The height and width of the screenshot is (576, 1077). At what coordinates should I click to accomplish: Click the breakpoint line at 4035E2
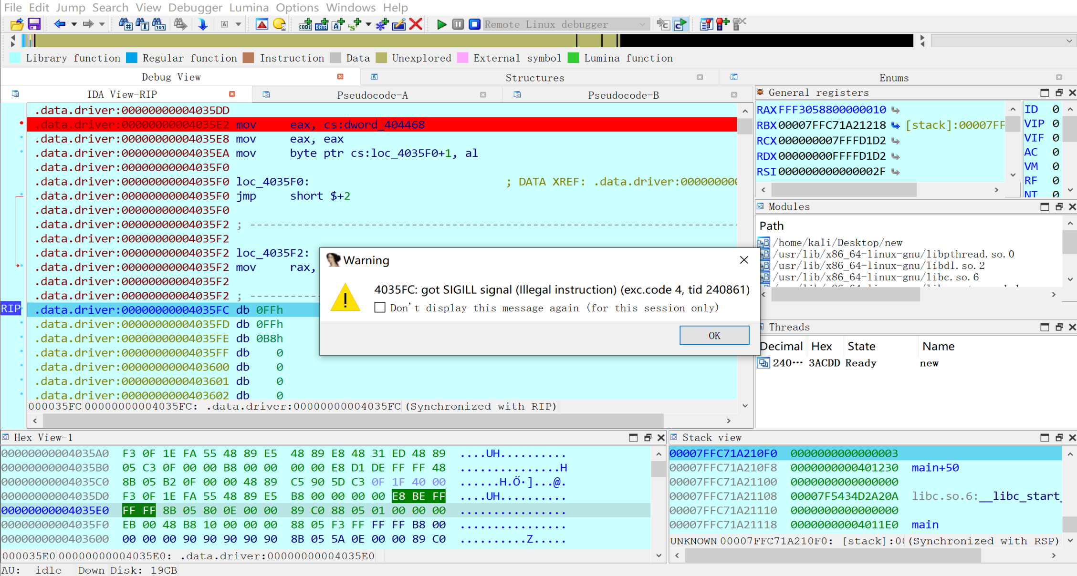(382, 124)
